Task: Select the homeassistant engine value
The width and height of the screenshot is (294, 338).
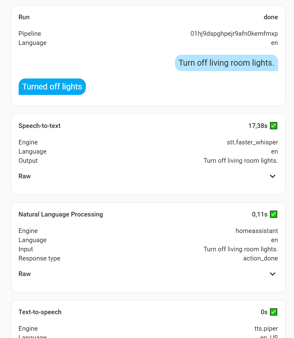Action: coord(257,231)
